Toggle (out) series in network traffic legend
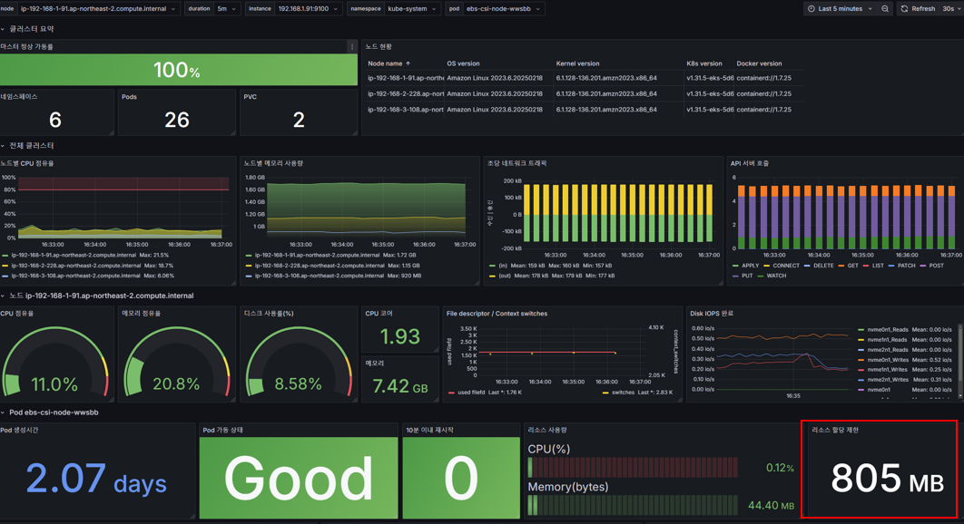 pyautogui.click(x=505, y=276)
